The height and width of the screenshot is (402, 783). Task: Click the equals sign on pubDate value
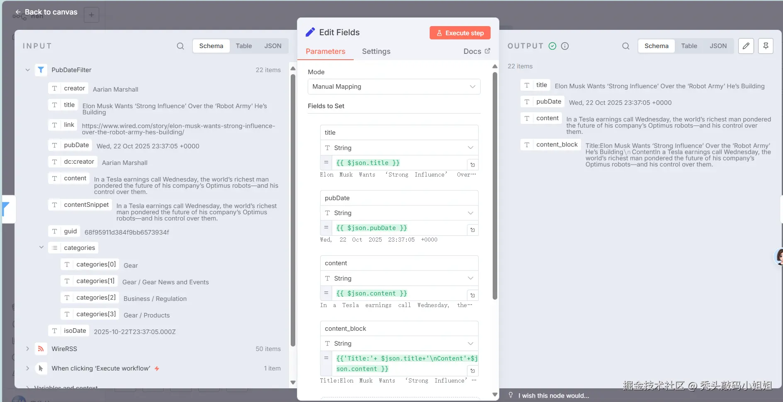[x=326, y=228]
